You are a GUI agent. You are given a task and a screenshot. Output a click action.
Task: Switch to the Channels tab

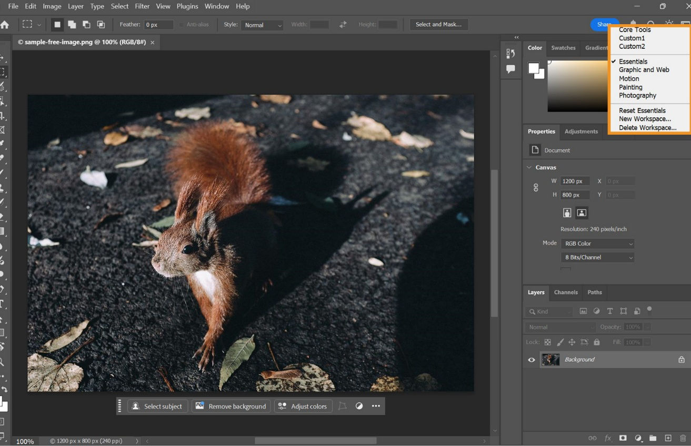[x=565, y=292]
